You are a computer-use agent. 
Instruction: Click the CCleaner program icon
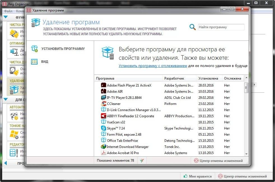click(x=104, y=104)
